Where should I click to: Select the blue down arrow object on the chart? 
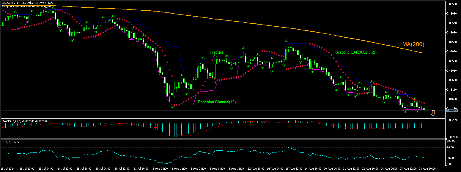click(x=434, y=113)
